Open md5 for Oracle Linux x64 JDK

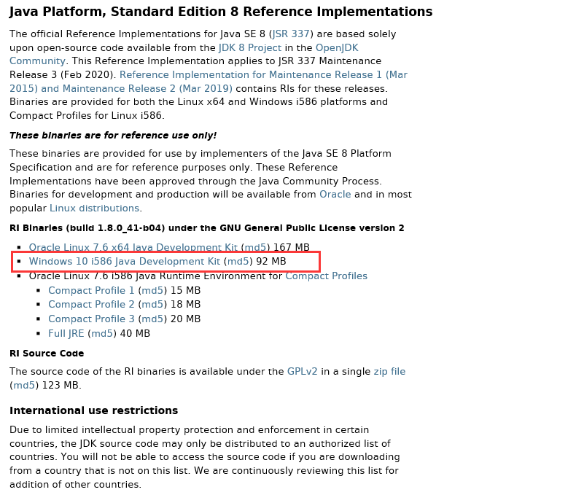point(255,247)
